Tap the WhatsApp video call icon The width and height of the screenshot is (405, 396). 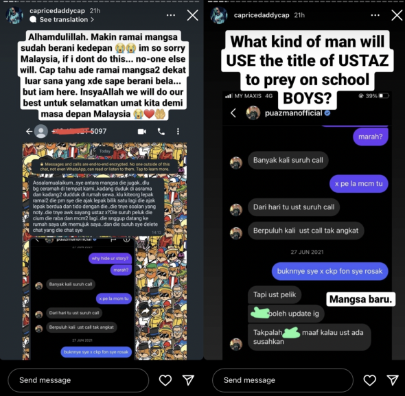tap(142, 132)
